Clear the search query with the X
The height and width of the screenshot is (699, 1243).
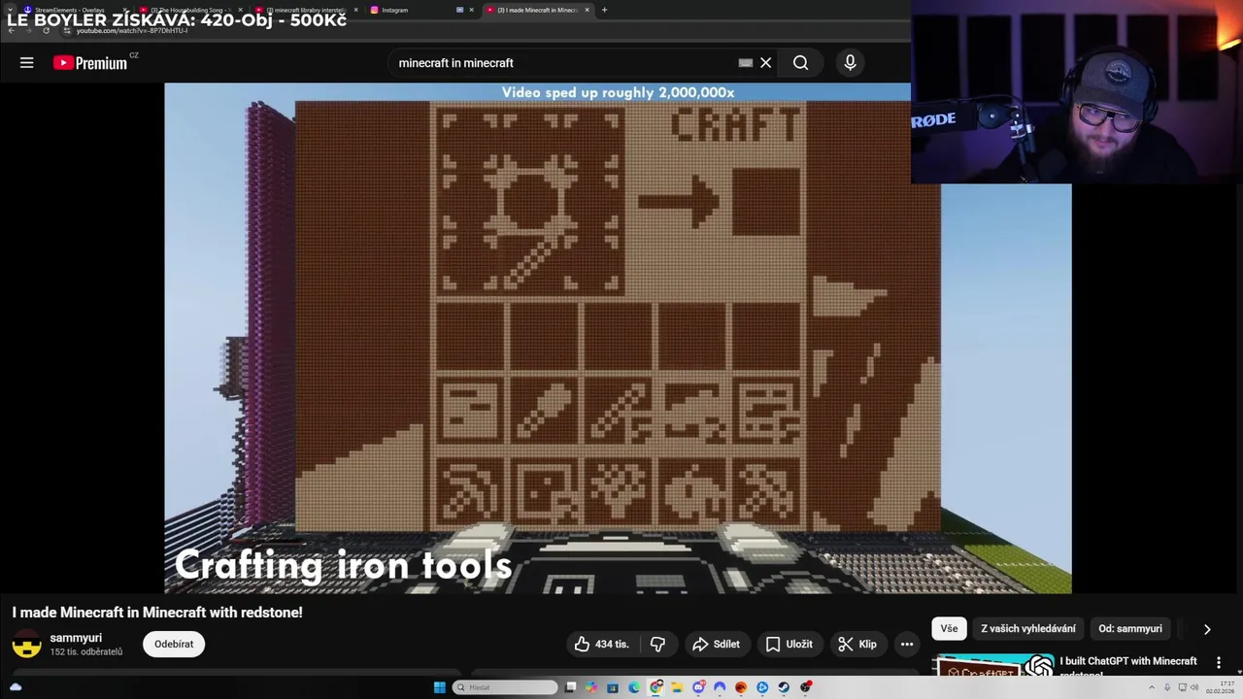[x=765, y=62]
